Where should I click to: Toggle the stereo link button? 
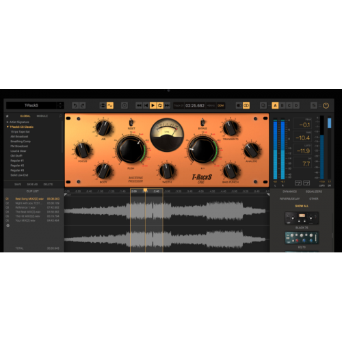point(246,105)
